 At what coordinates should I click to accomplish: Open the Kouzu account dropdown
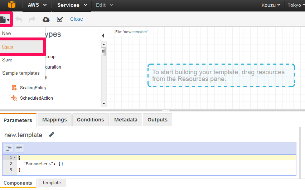(x=271, y=5)
